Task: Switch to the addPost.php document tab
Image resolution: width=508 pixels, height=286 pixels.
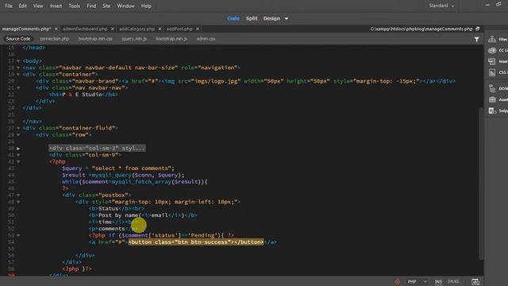Action: (x=179, y=29)
